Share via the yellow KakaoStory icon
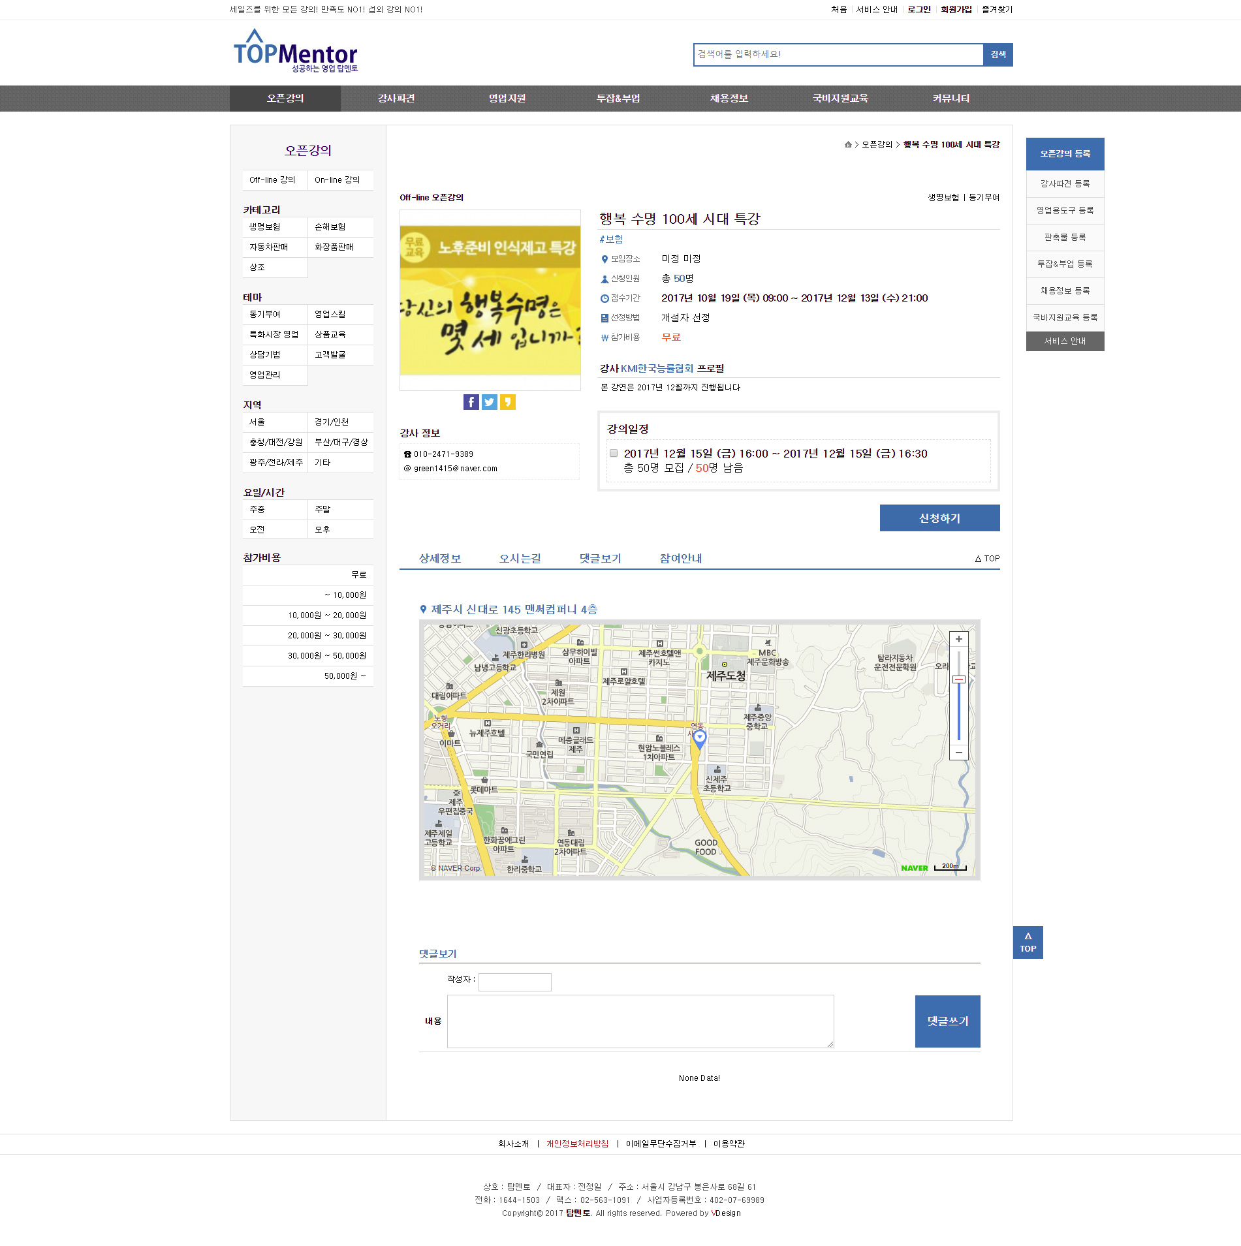The image size is (1241, 1246). click(507, 402)
